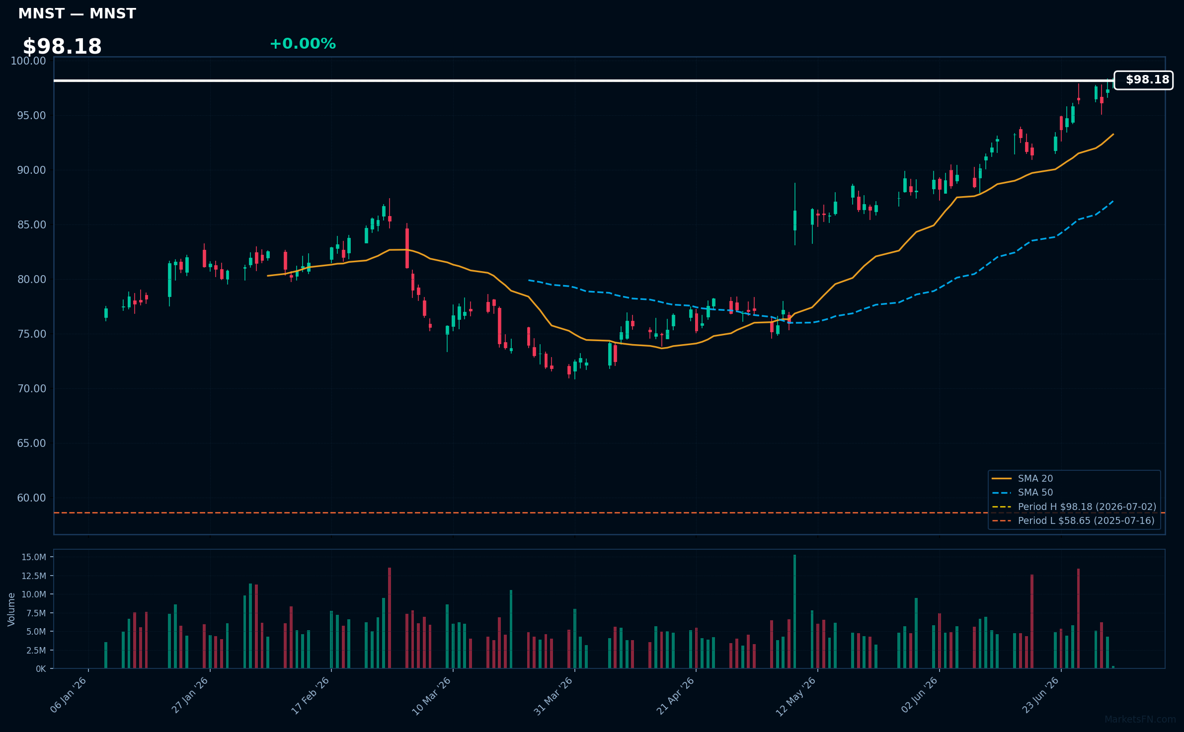Image resolution: width=1184 pixels, height=732 pixels.
Task: Click the 12.5M volume axis label
Action: pos(34,576)
